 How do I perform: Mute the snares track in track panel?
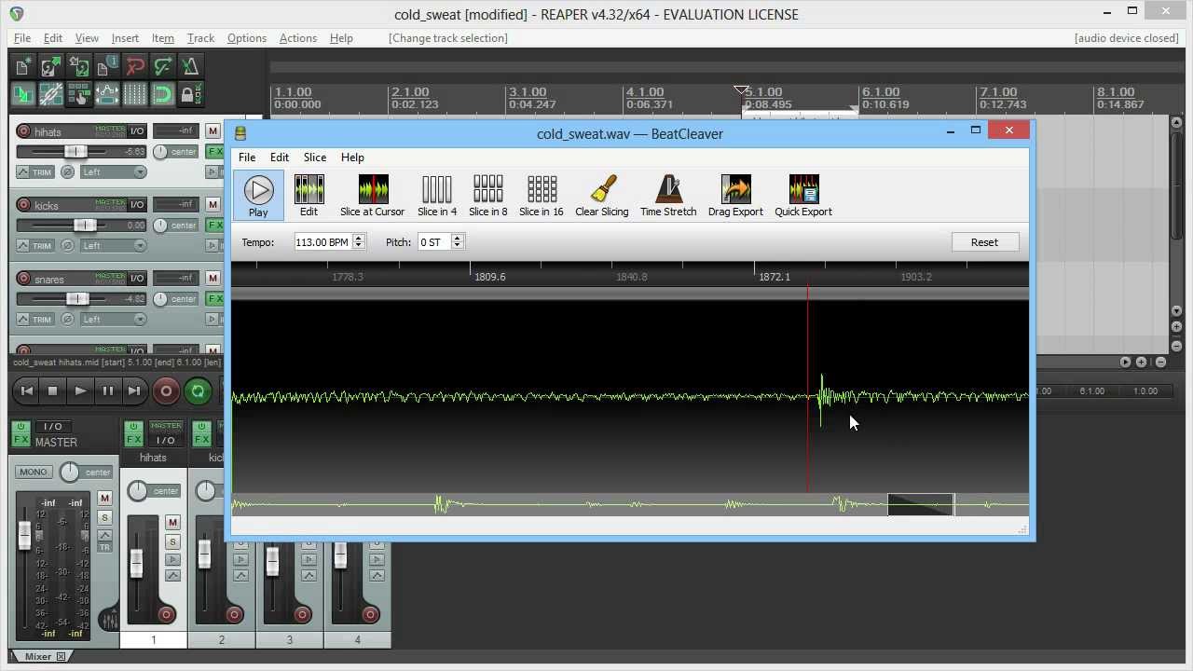point(213,279)
